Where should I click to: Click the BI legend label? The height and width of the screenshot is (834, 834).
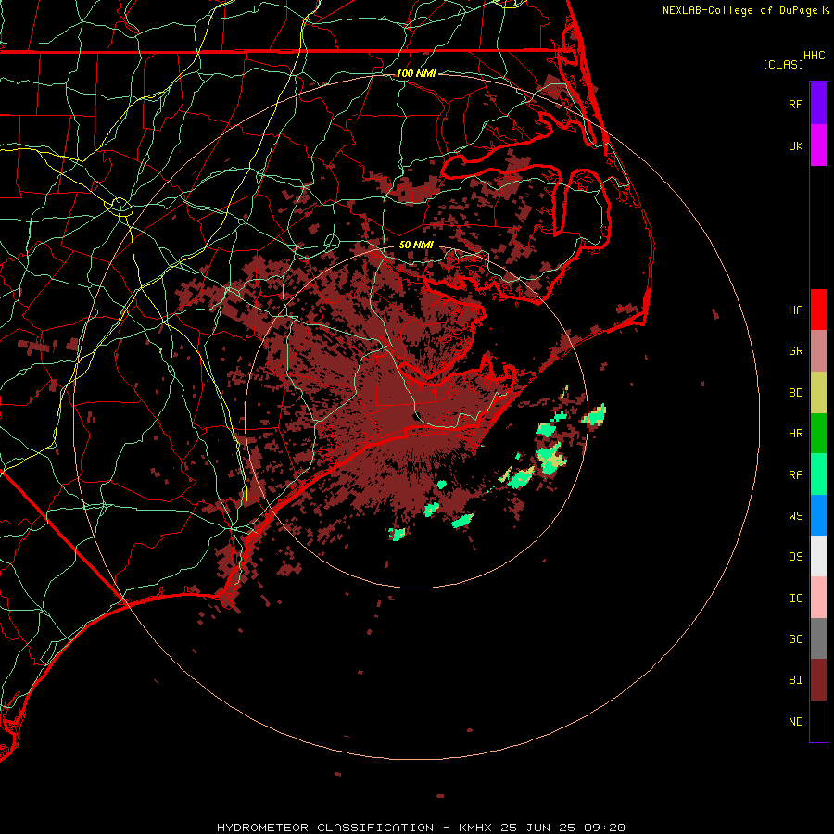tap(795, 680)
